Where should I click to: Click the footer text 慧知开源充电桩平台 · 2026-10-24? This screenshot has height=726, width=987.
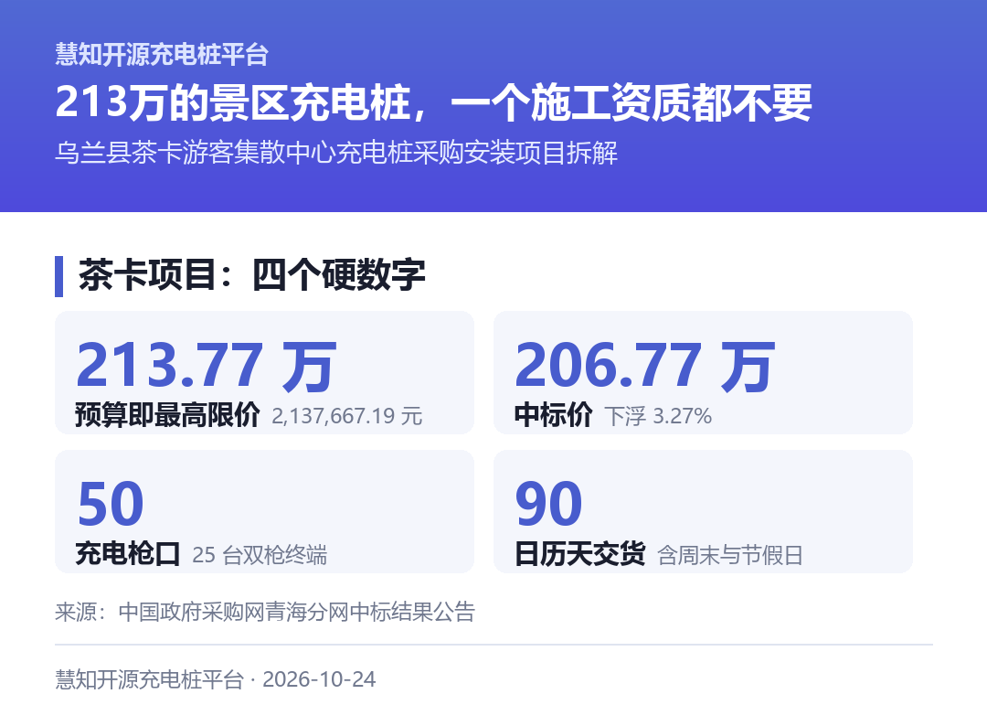pos(216,679)
